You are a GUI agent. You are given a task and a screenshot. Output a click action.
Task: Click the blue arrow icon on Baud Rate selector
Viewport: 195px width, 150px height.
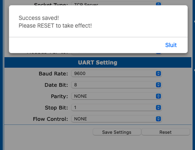[158, 73]
